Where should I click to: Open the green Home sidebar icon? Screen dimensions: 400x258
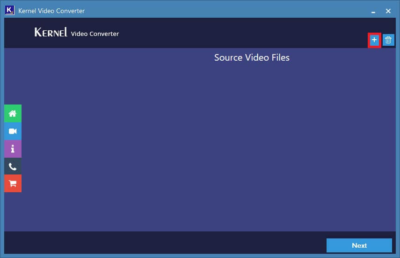pos(13,113)
